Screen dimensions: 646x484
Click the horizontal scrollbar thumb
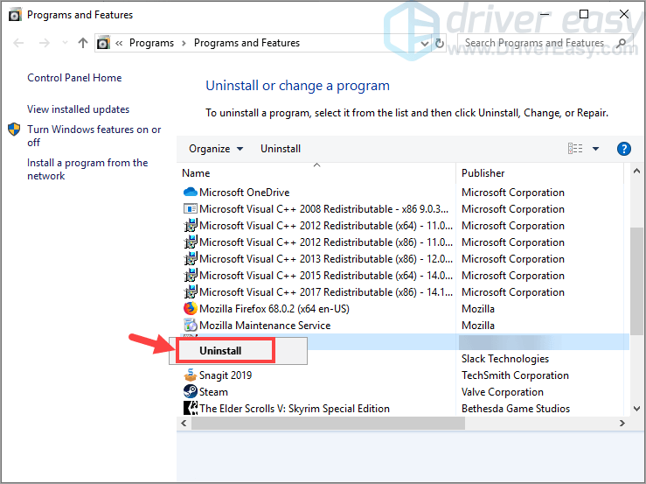point(329,423)
